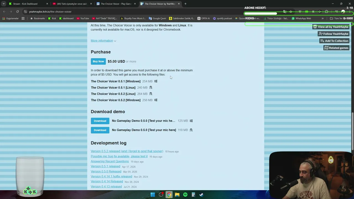Reload the current page
Screen dimensions: 354x199
pos(17,12)
